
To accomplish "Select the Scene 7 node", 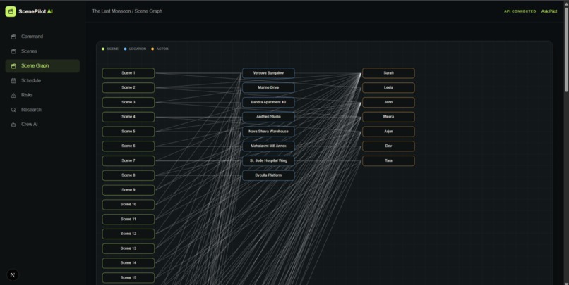I will (128, 160).
